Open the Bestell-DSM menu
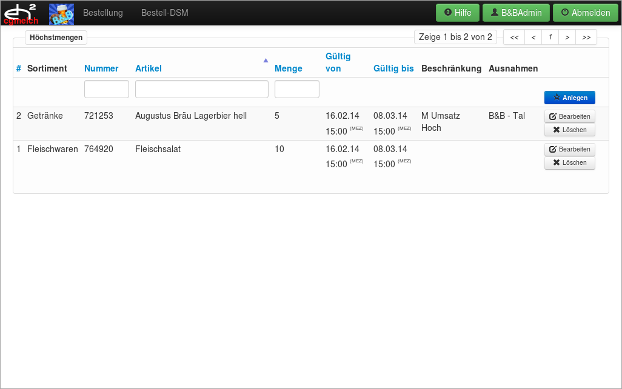The width and height of the screenshot is (622, 389). pos(164,13)
